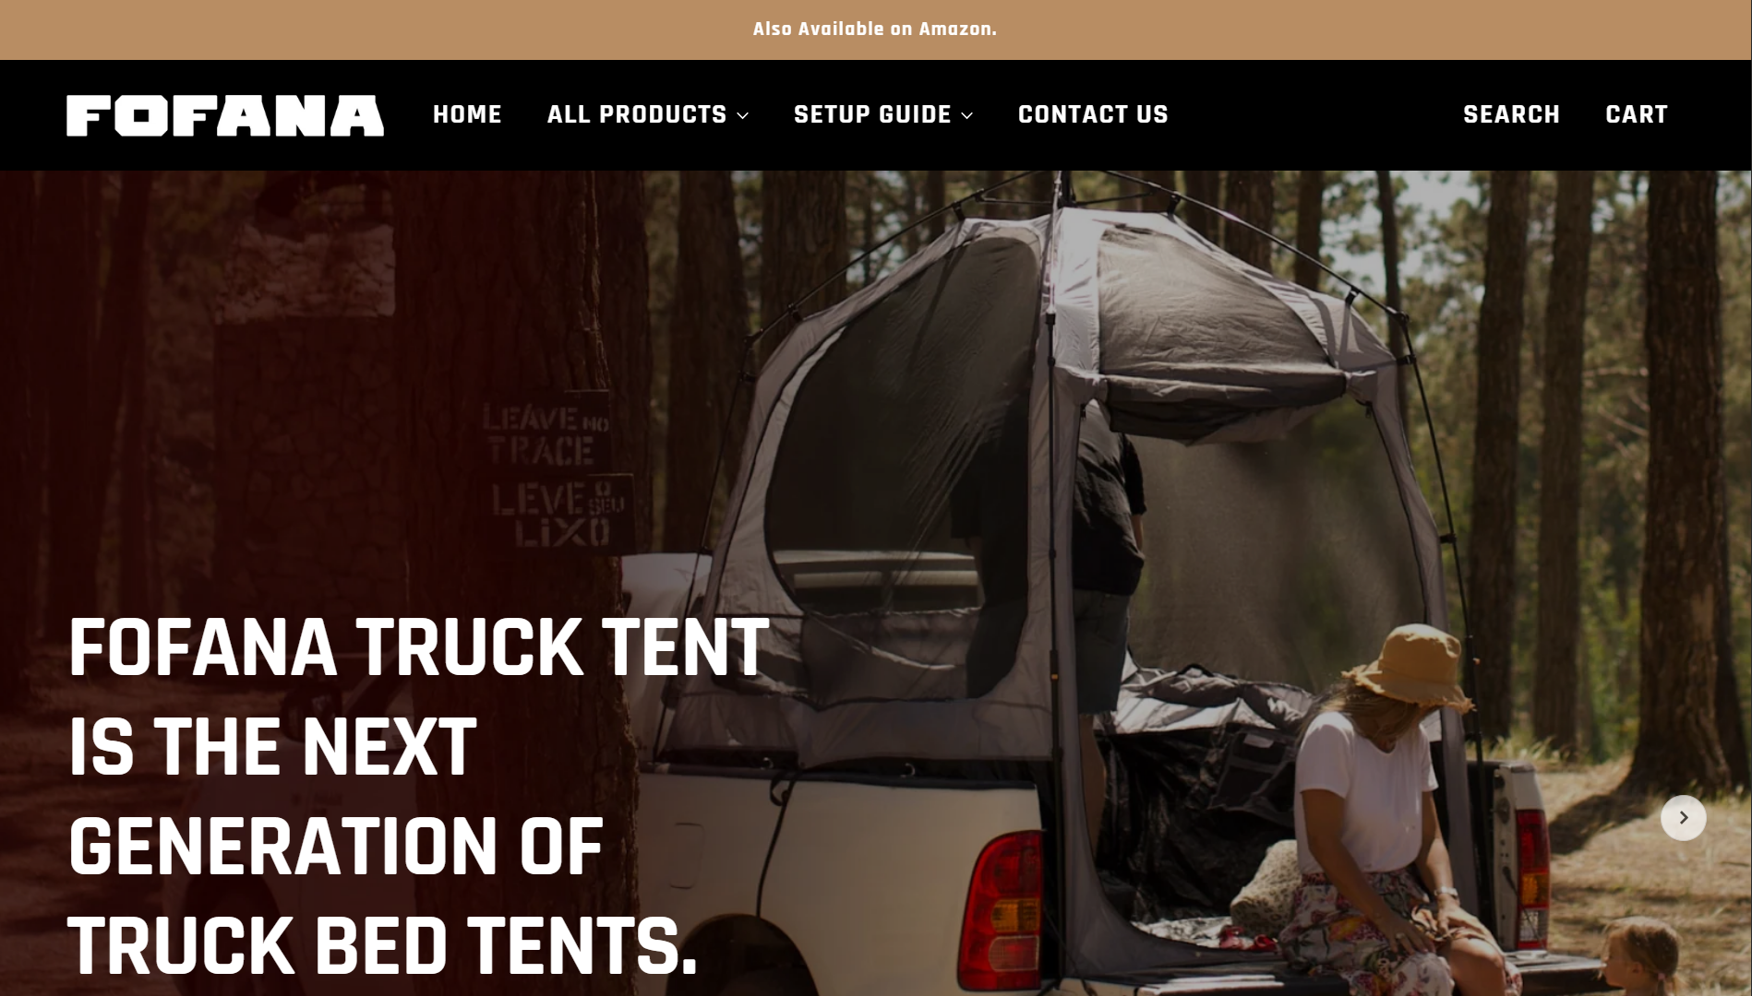The width and height of the screenshot is (1752, 996).
Task: Open the Home menu item
Action: [467, 114]
